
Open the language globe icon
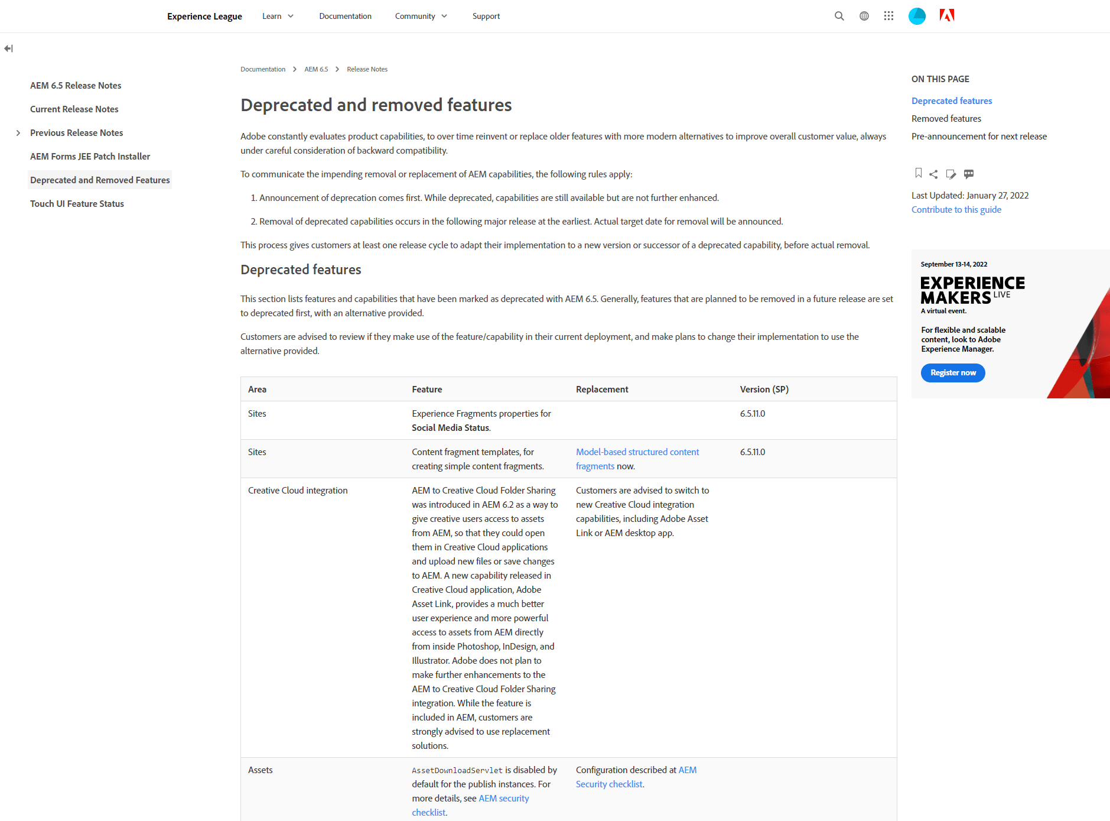point(864,16)
